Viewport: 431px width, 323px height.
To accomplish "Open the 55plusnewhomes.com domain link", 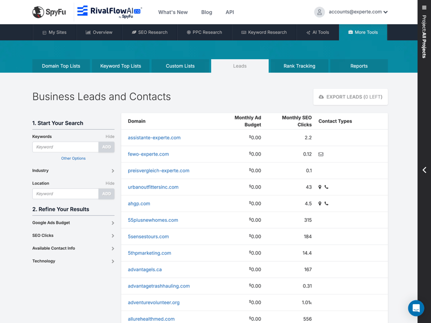I will [153, 220].
